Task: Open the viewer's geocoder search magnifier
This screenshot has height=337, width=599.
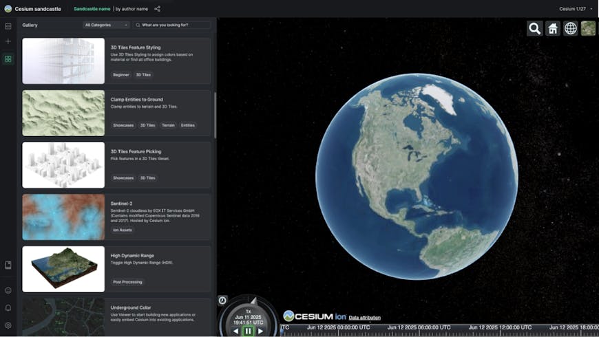Action: pyautogui.click(x=534, y=29)
